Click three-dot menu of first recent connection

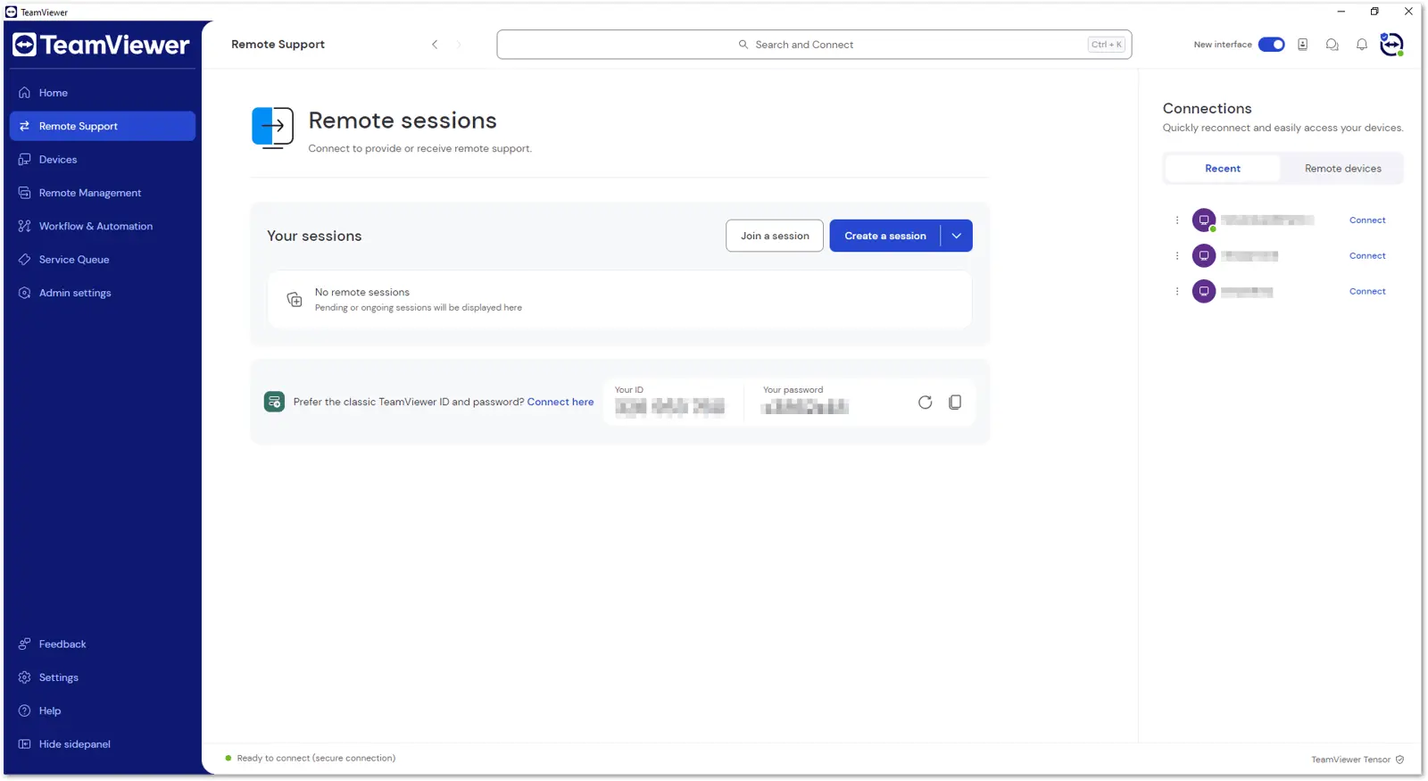pos(1177,220)
